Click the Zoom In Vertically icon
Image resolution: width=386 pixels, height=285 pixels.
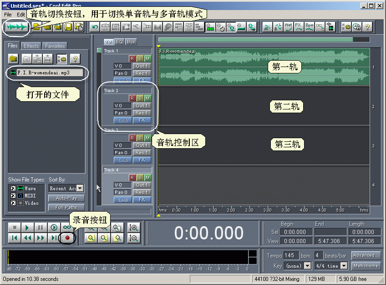click(133, 228)
